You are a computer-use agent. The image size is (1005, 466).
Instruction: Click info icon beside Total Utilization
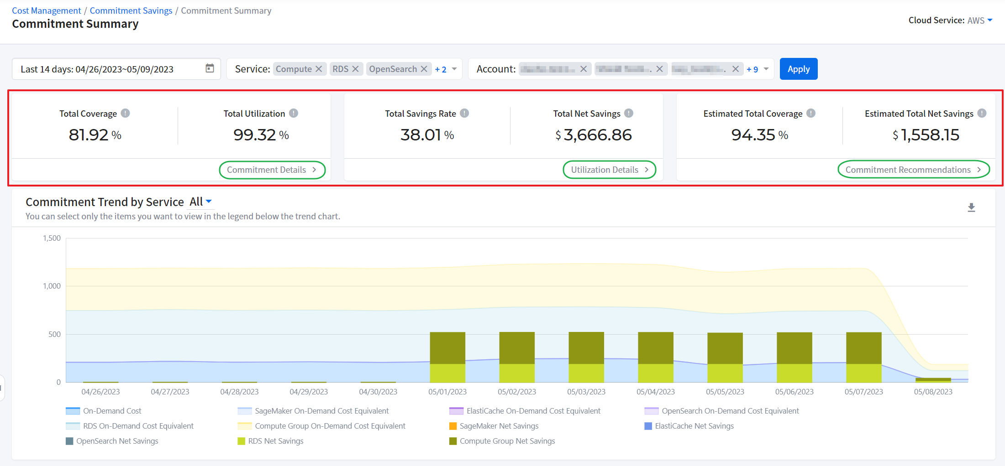point(294,113)
